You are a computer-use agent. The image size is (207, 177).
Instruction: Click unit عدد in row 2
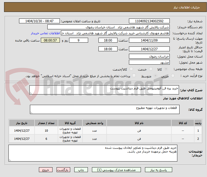[x=94, y=139]
